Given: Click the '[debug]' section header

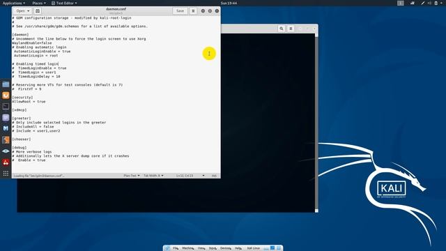Looking at the screenshot, I should [x=20, y=148].
